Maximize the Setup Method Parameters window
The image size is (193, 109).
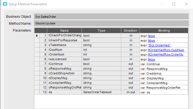(174, 4)
